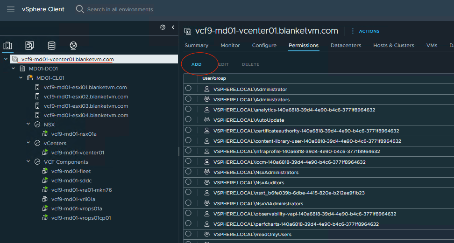This screenshot has width=454, height=243.
Task: Select radio button for VSPHERE.LOCAL\NsxAdministrators
Action: click(x=188, y=172)
